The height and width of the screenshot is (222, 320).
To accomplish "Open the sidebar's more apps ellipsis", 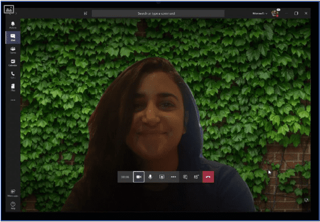I will click(x=13, y=100).
